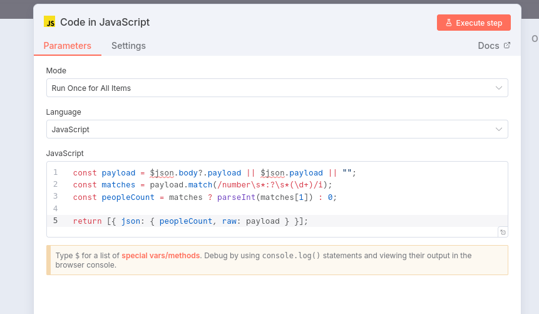Click the empty line 4 in code editor

[x=250, y=209]
